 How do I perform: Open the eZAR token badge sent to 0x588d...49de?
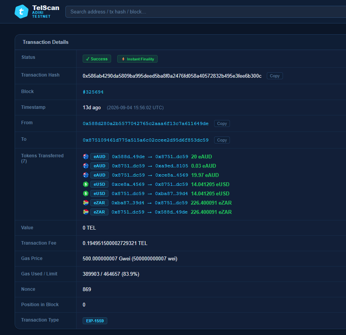pyautogui.click(x=99, y=212)
